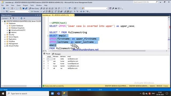Click the Object Explorer horizontal scrollbar
The width and height of the screenshot is (171, 96).
[x=15, y=86]
